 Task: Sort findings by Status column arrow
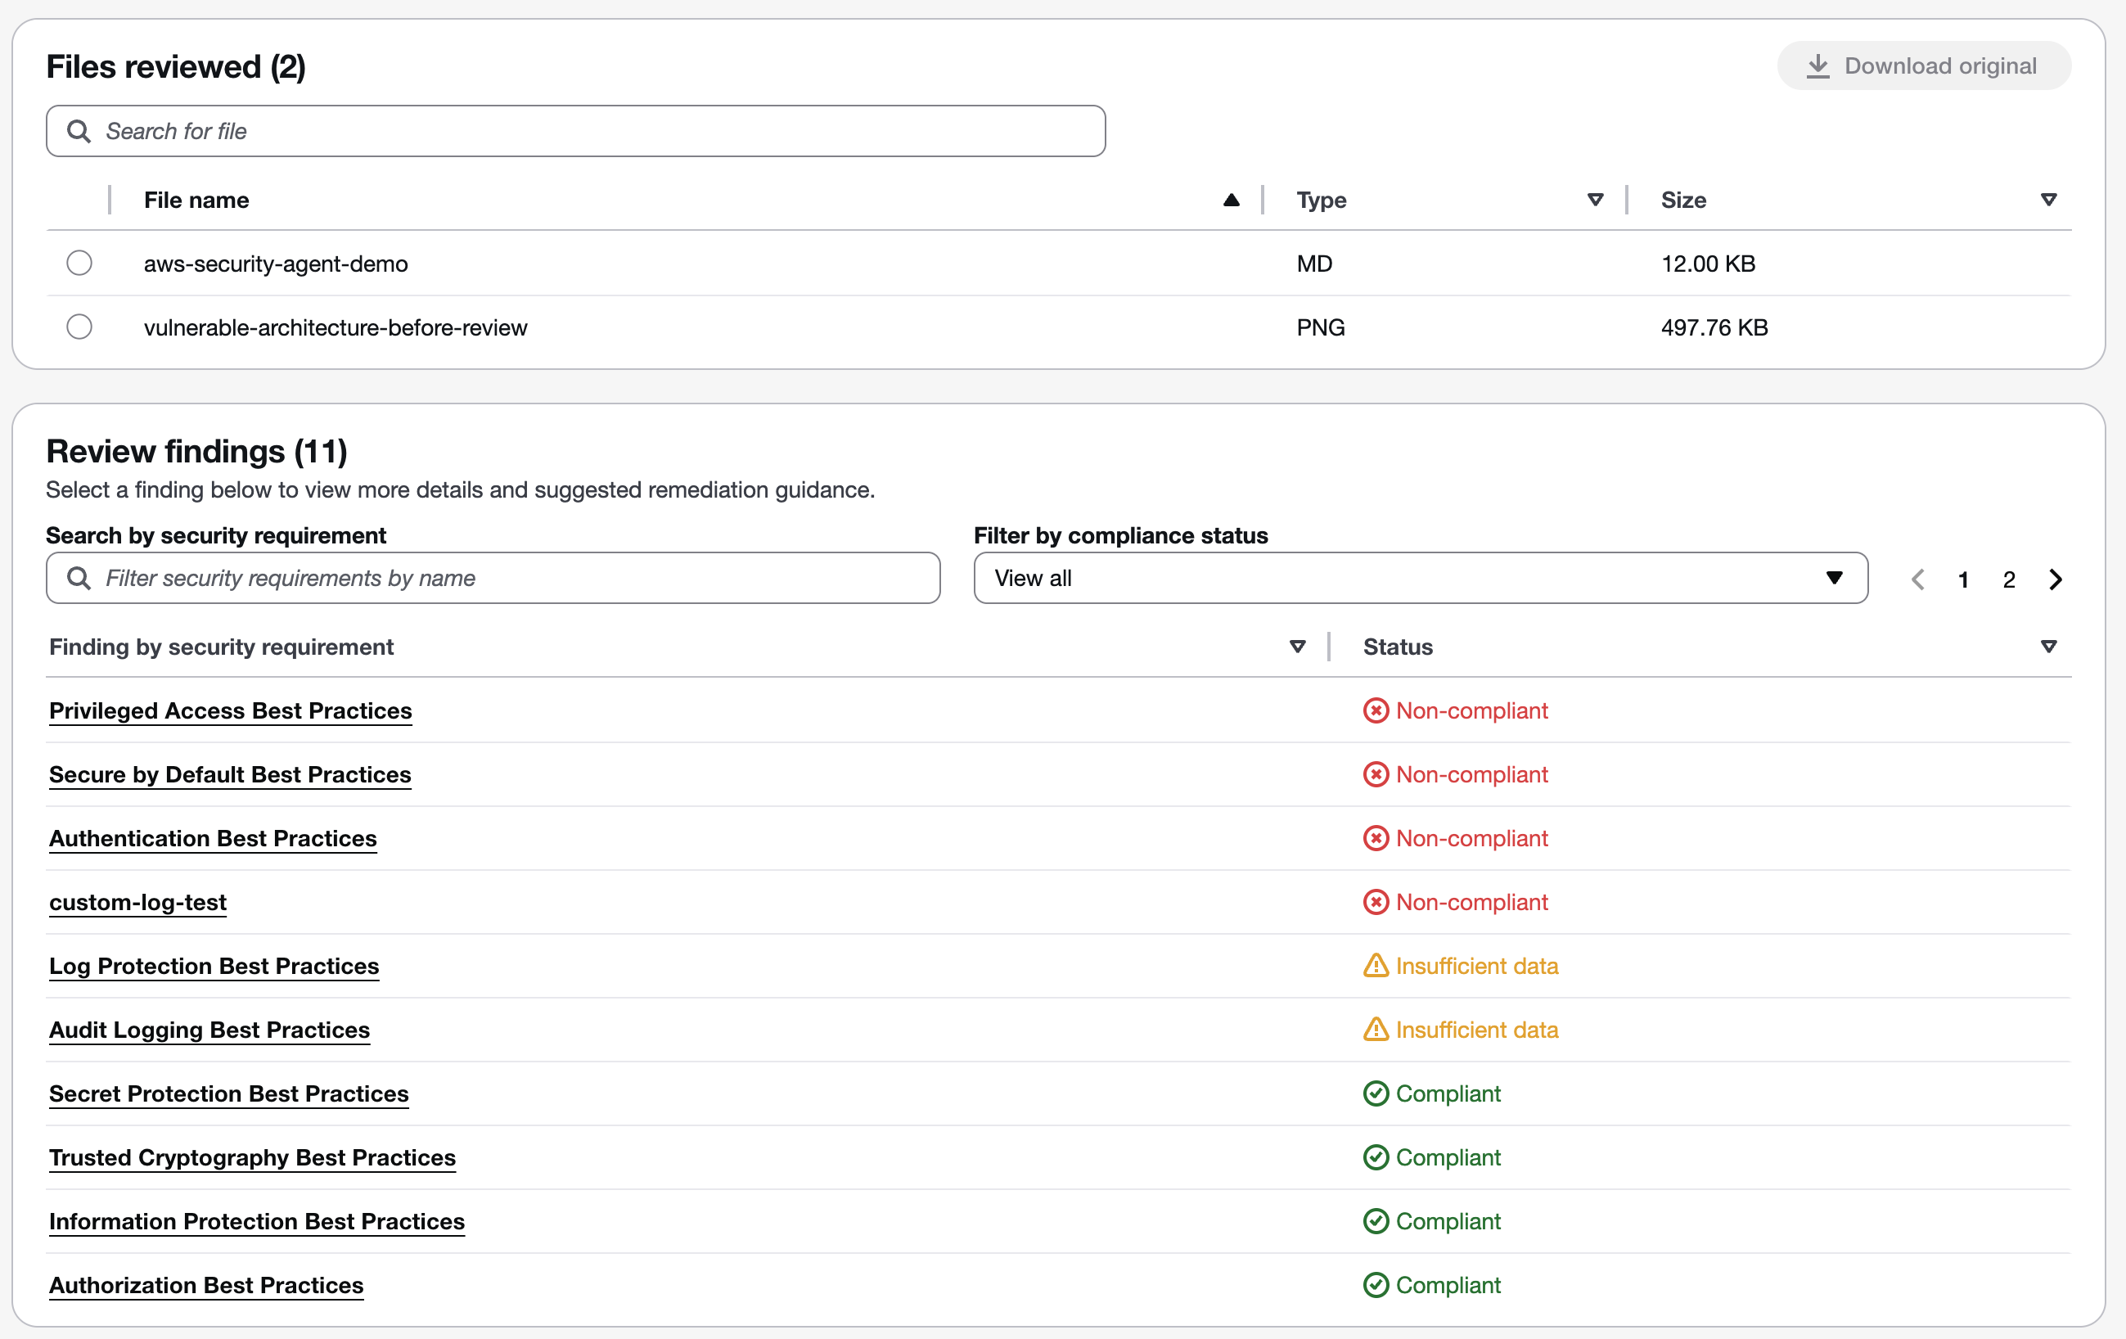[x=2048, y=647]
